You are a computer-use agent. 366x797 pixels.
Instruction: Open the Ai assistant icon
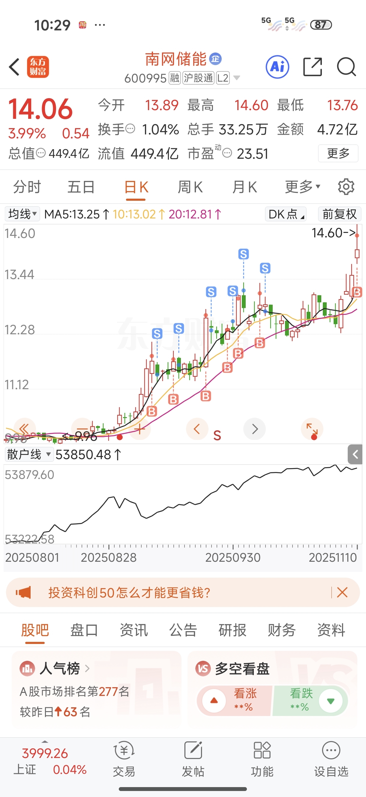click(277, 67)
